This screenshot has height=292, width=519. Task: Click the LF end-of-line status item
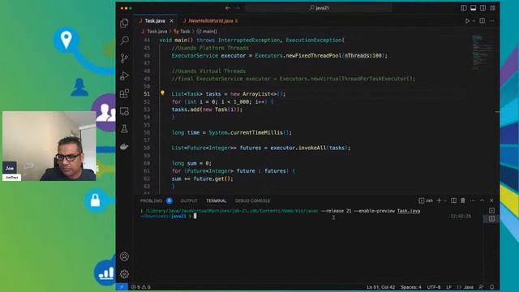click(448, 287)
